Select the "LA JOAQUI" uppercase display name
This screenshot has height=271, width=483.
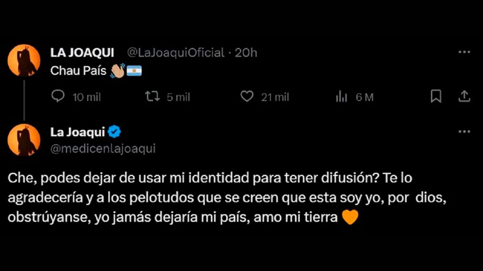(x=82, y=53)
